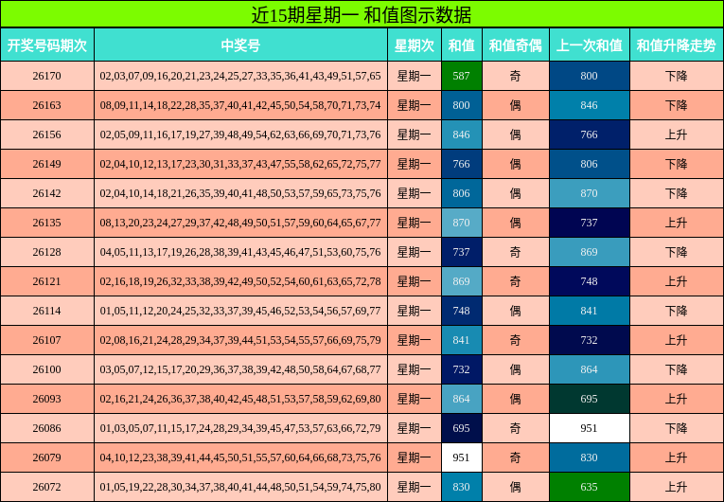The height and width of the screenshot is (502, 724).
Task: Click the 上一次和值 column header
Action: (x=590, y=45)
